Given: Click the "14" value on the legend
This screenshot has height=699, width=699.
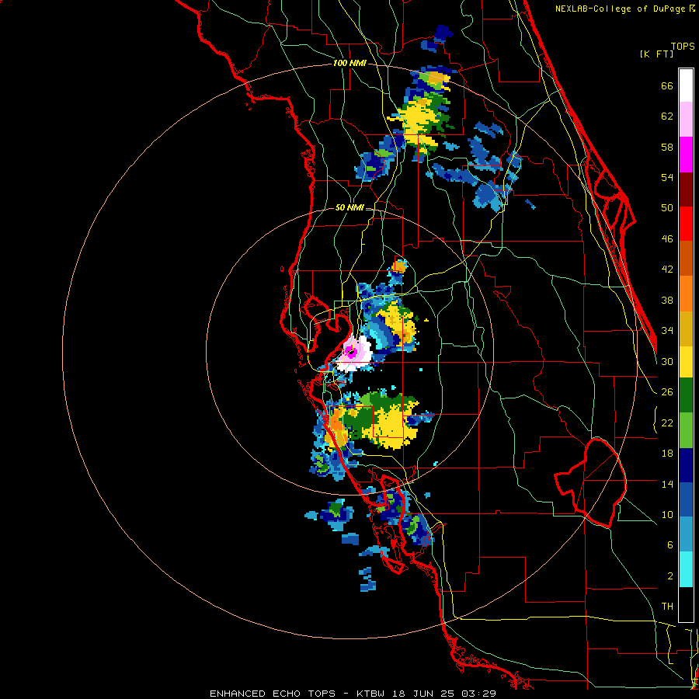Looking at the screenshot, I should point(667,484).
